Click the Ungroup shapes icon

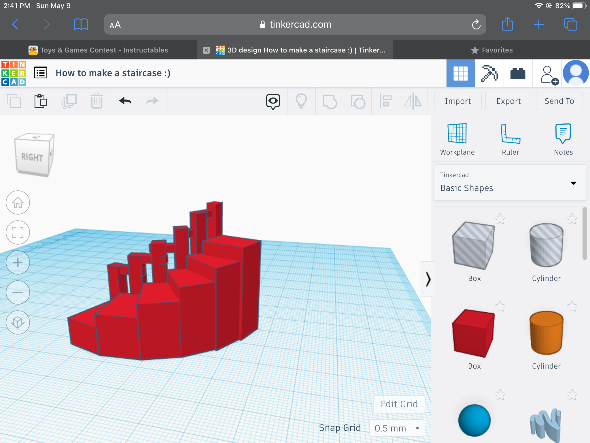pos(358,102)
